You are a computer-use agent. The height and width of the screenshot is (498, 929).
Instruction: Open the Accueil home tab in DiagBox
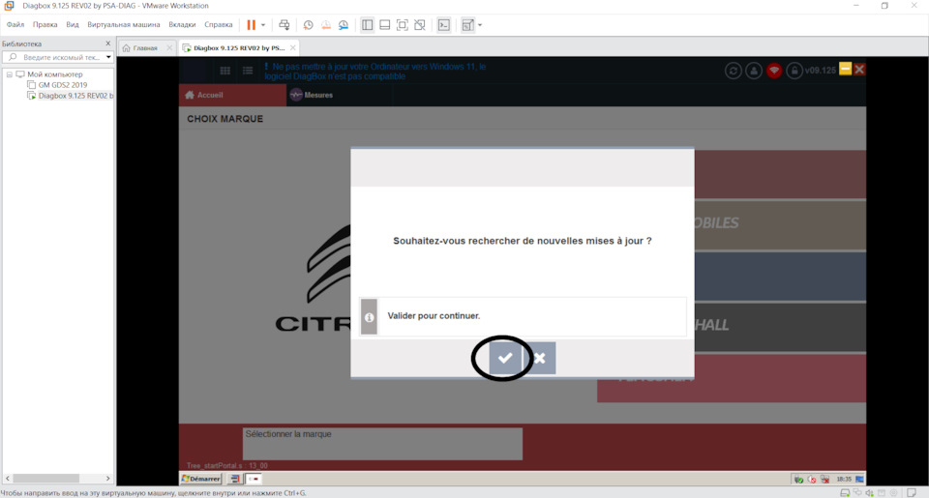tap(232, 95)
